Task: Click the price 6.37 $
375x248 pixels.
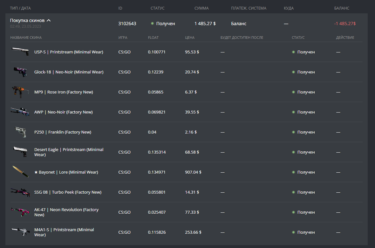Action: click(x=191, y=92)
